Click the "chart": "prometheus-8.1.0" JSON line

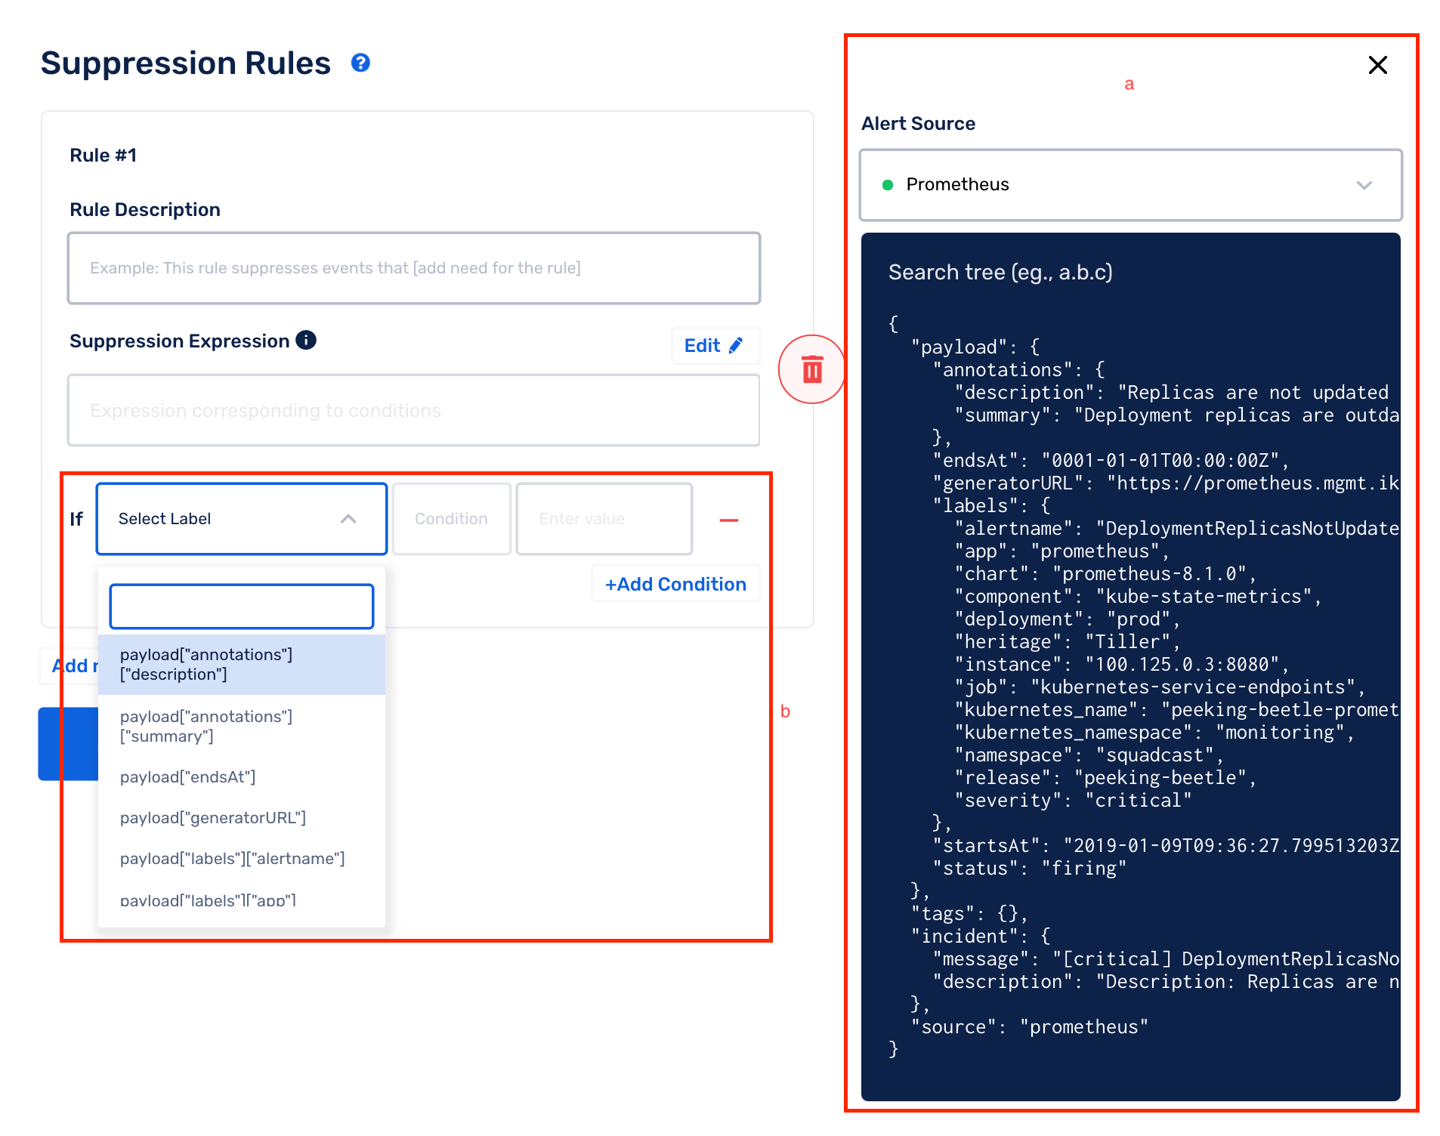point(1105,574)
